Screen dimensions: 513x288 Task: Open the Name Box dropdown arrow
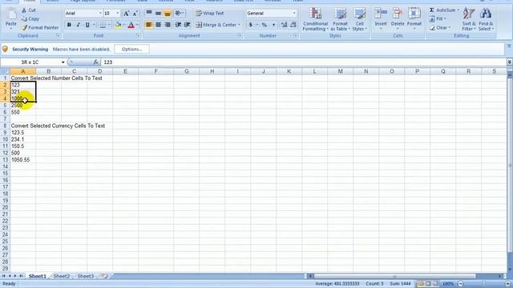click(x=63, y=62)
